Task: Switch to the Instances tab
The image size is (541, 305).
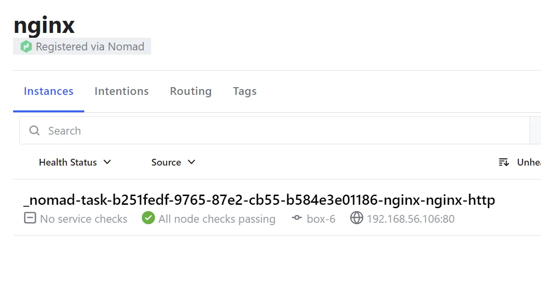Action: [x=48, y=91]
